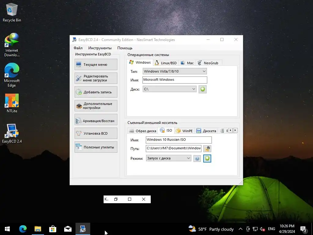Select NTLite desktop shortcut
The image size is (313, 235).
pos(12,103)
